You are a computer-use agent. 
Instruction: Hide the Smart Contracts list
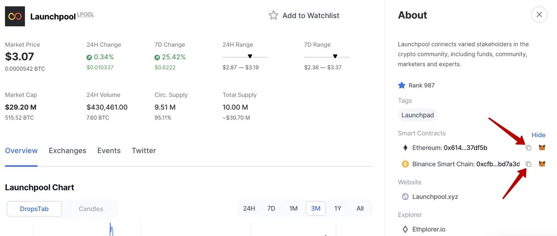coord(538,135)
